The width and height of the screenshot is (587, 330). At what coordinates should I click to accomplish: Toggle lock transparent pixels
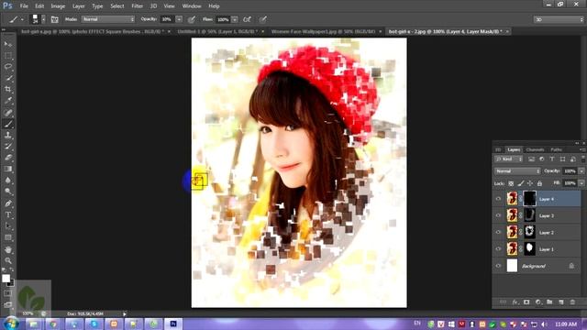click(511, 183)
